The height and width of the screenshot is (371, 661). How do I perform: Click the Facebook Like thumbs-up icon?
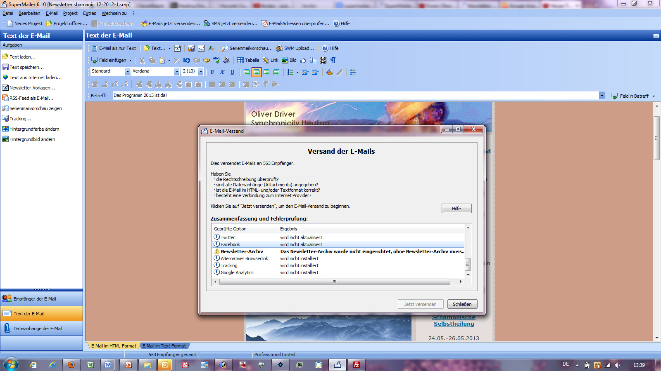pyautogui.click(x=303, y=60)
